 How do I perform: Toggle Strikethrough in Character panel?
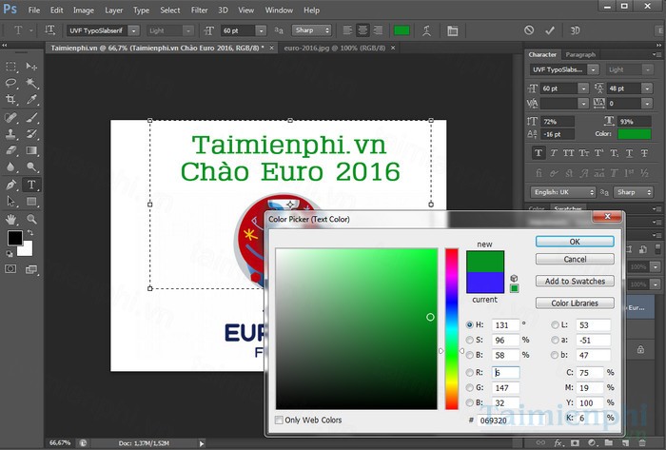(644, 153)
